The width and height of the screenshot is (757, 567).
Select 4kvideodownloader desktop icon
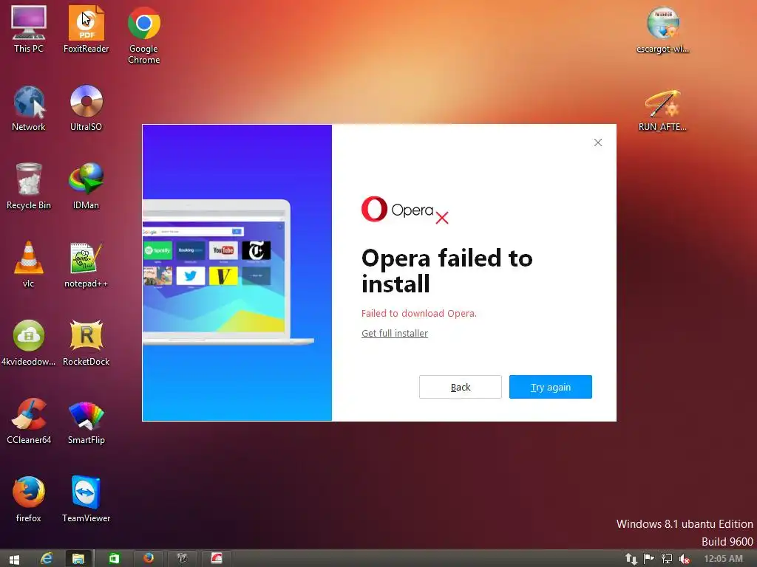[x=29, y=343]
